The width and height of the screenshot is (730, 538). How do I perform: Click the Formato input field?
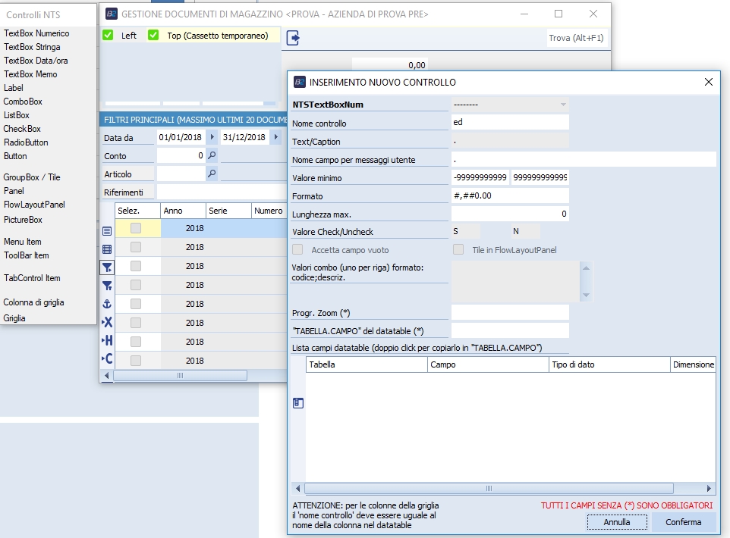510,195
